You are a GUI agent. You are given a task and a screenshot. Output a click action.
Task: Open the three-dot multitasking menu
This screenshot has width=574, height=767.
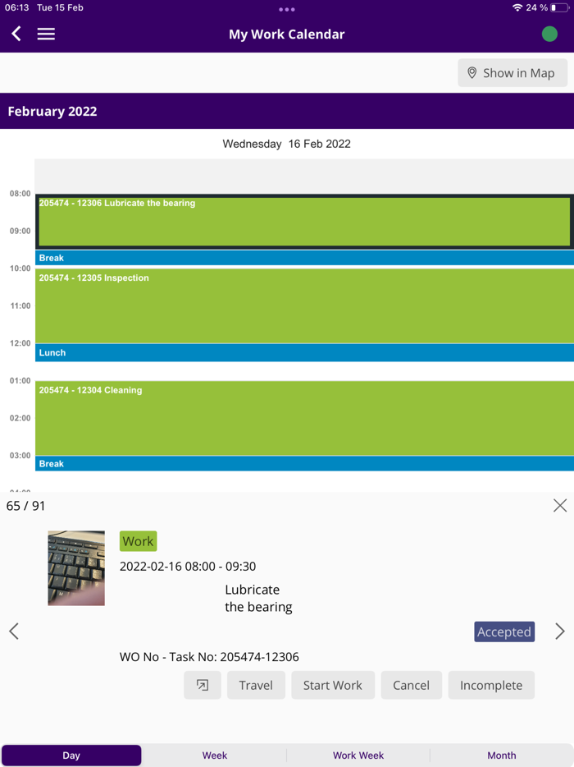287,9
